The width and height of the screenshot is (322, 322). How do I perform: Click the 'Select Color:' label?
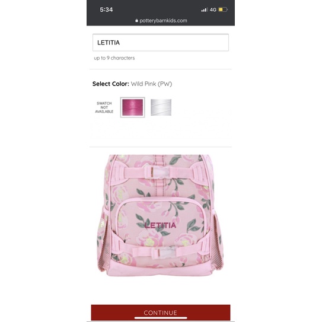(x=111, y=84)
